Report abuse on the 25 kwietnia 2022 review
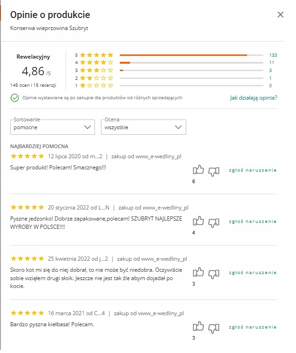The width and height of the screenshot is (296, 353). [253, 273]
